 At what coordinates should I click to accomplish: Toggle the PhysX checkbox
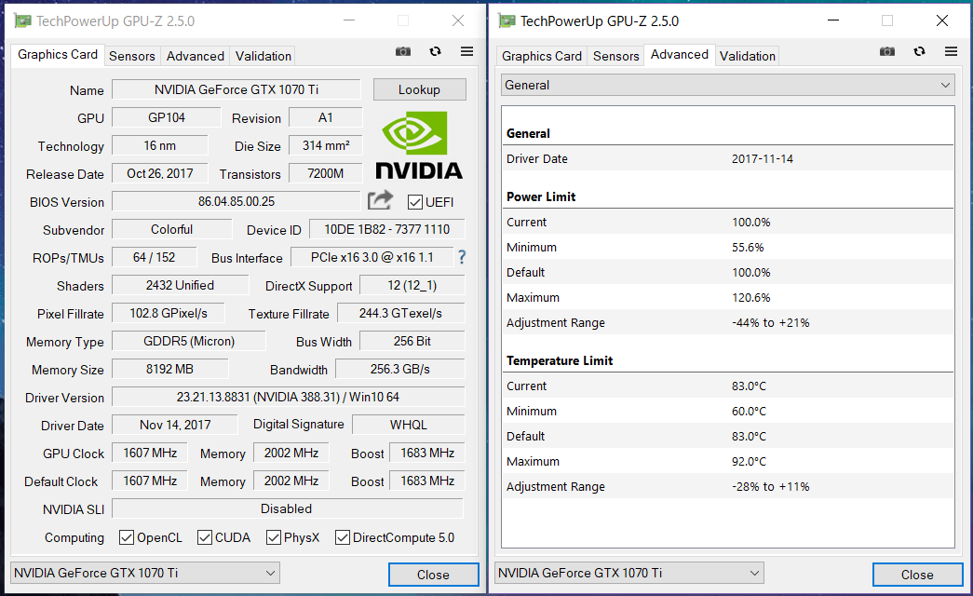[x=274, y=537]
